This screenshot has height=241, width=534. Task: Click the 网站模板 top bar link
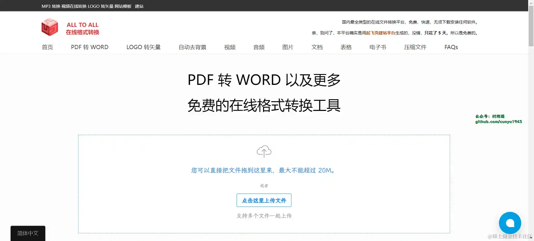[x=123, y=6]
